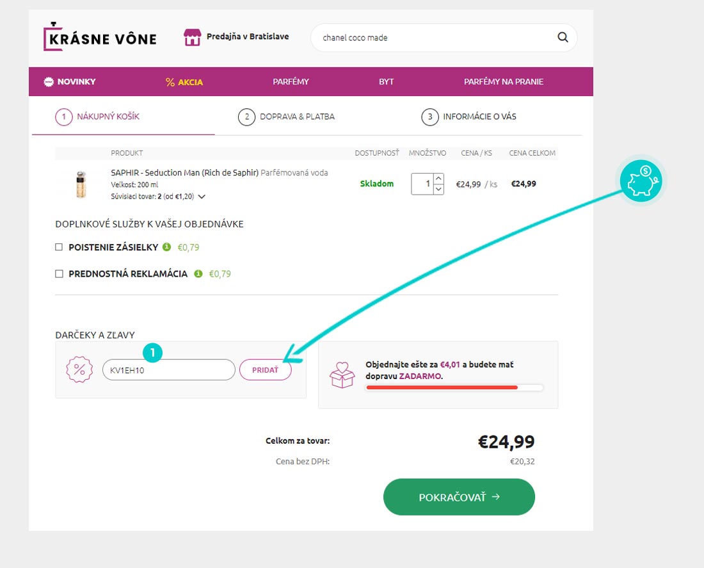Expand the Súvisiaci tovar chevron
The height and width of the screenshot is (568, 704).
pos(202,197)
